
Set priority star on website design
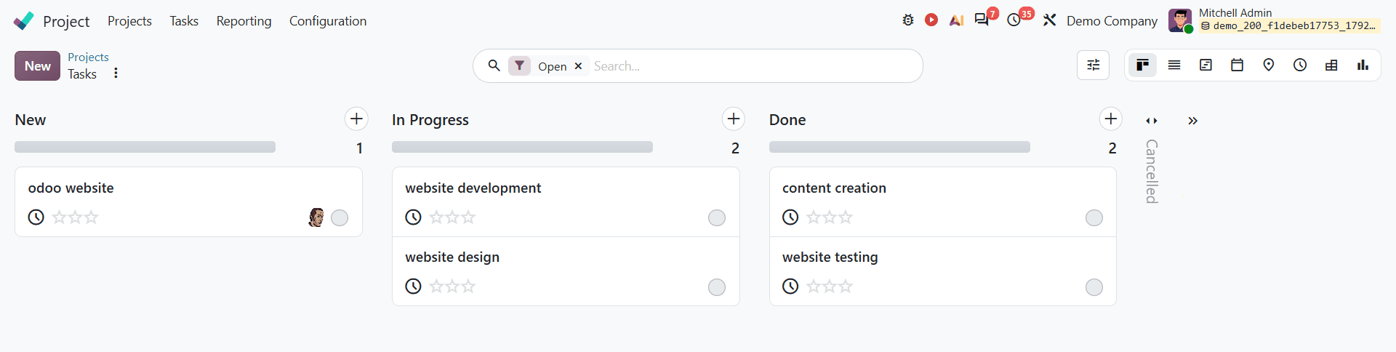pos(452,286)
